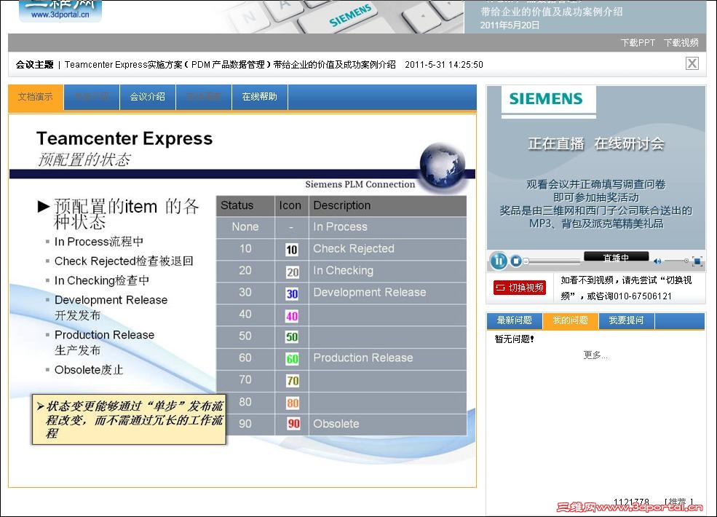Click the 'Obsolete废止' bullet
Image resolution: width=717 pixels, height=517 pixels.
[x=89, y=370]
